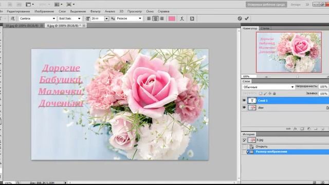Create a new layer group icon
329x185 pixels.
316,129
